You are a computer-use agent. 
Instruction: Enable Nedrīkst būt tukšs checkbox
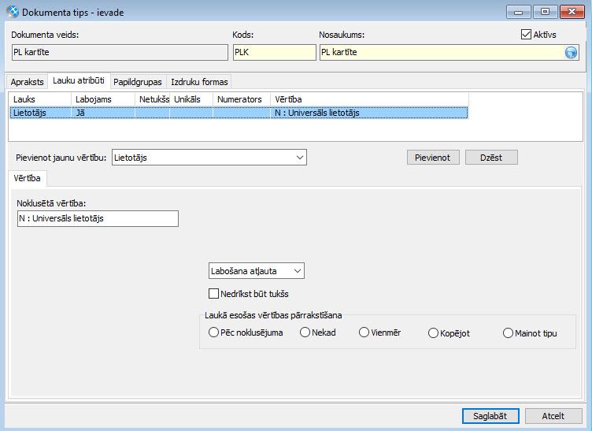[x=213, y=293]
